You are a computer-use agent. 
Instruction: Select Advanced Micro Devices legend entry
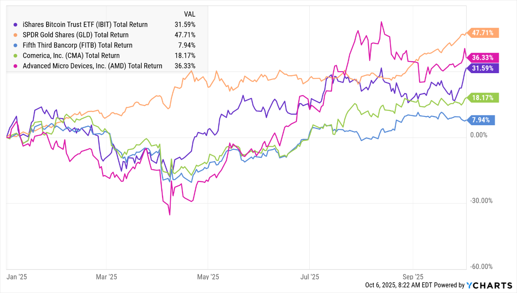pyautogui.click(x=92, y=66)
